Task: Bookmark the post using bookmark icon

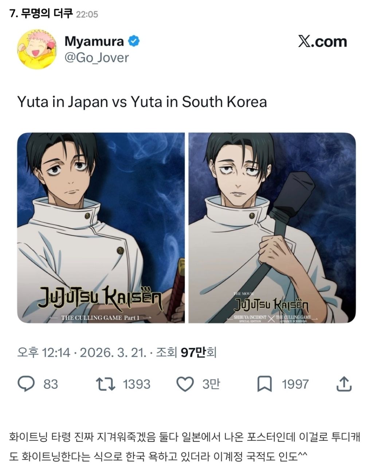Action: coord(264,384)
